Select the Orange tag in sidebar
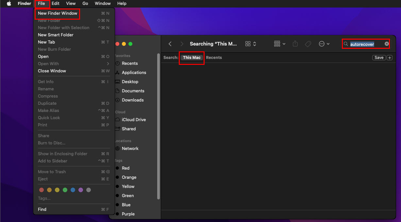Image resolution: width=401 pixels, height=222 pixels. click(x=129, y=177)
